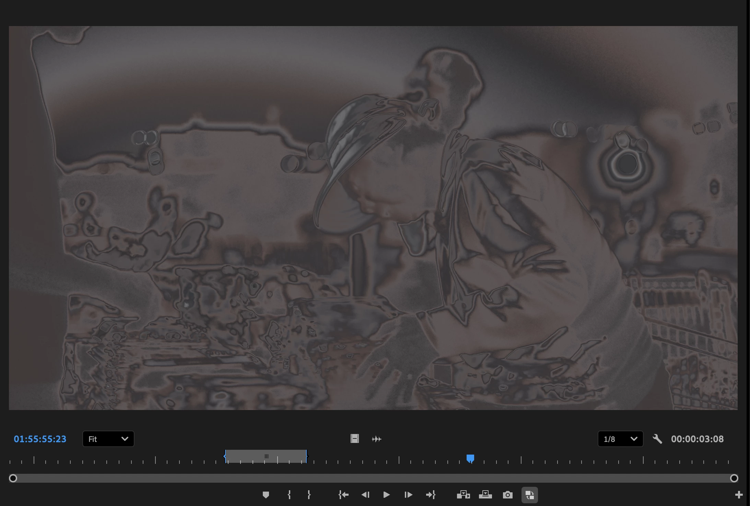Image resolution: width=750 pixels, height=506 pixels.
Task: Toggle Drag Audio Only waveform icon
Action: point(376,439)
